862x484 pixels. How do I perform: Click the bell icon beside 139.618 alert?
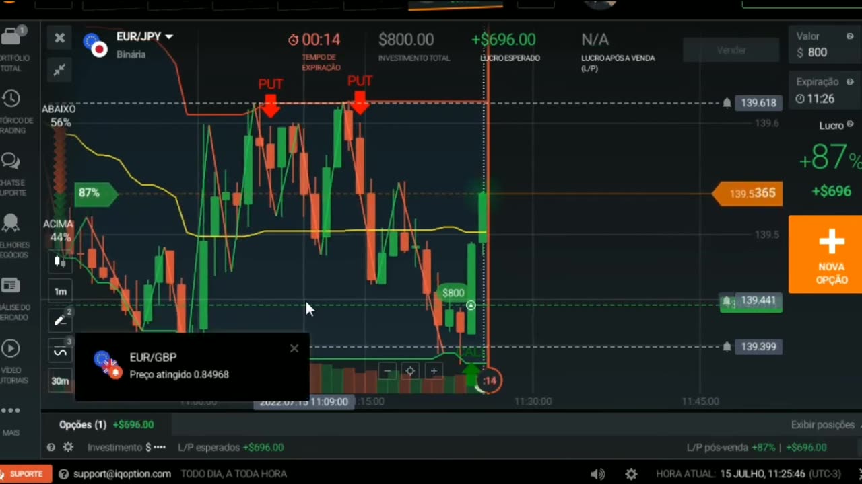[x=727, y=103]
